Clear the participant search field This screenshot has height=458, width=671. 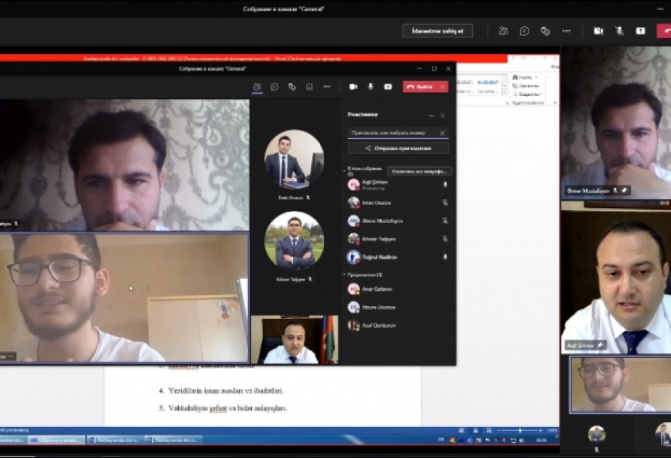[443, 133]
